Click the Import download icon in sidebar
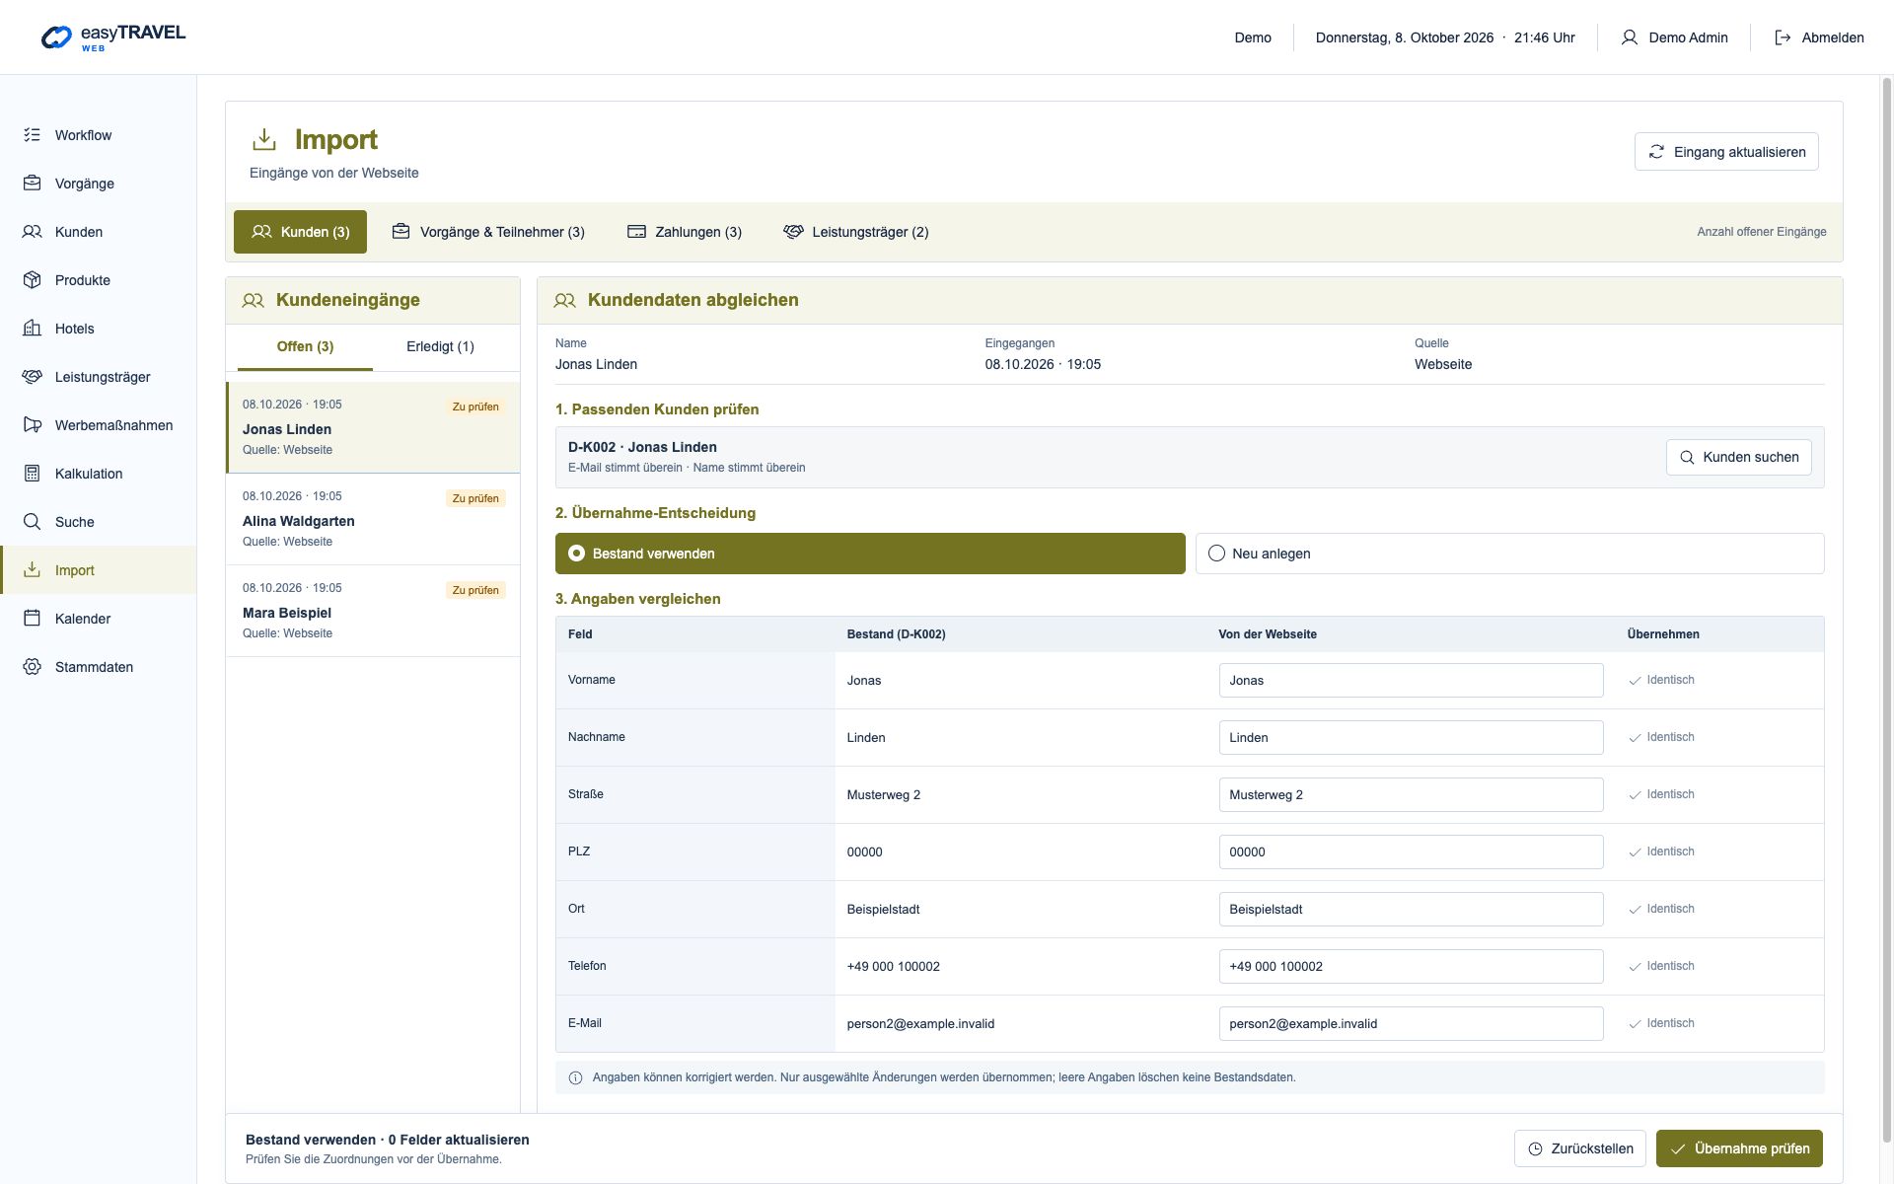 [33, 570]
